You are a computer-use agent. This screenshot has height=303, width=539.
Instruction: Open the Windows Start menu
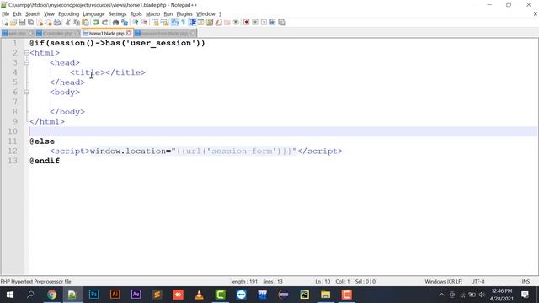(10, 295)
